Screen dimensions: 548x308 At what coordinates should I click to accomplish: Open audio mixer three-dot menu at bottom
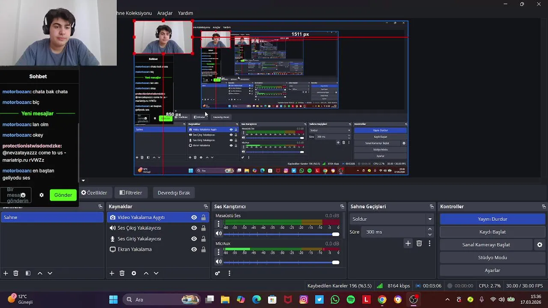click(x=229, y=273)
